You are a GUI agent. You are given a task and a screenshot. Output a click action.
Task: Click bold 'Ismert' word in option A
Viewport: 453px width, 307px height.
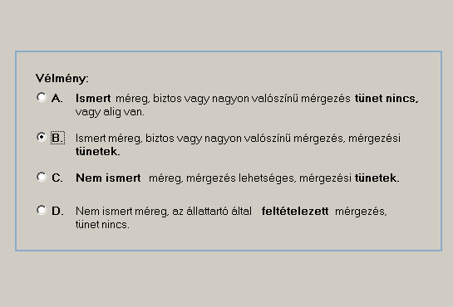93,99
